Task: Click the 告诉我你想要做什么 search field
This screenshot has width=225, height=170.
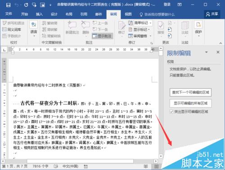Action: tap(159, 14)
